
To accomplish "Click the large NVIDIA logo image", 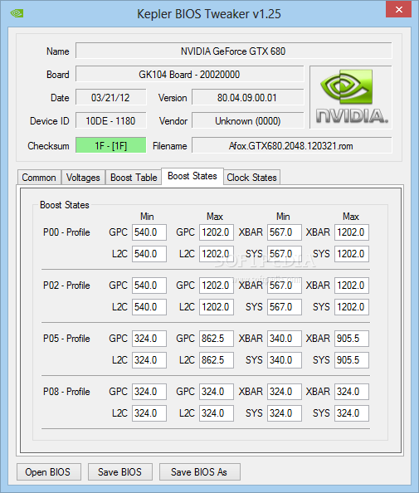I will (x=351, y=97).
